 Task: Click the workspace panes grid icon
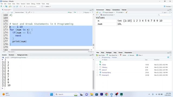tap(42, 6)
